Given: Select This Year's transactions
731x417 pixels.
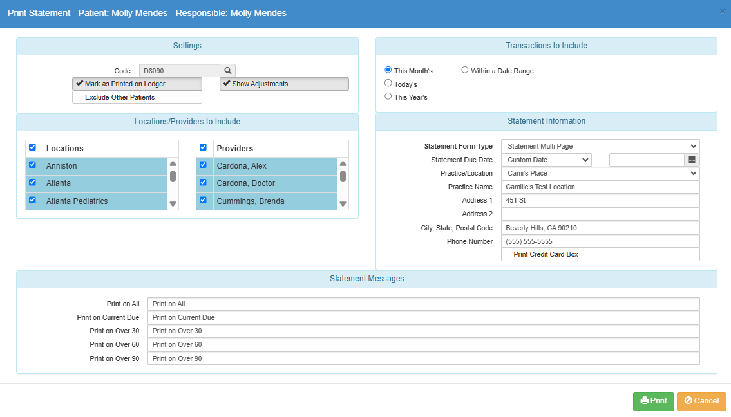Looking at the screenshot, I should tap(388, 96).
